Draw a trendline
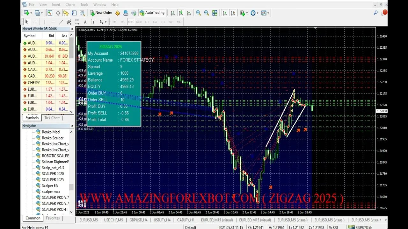Viewport: 408px width, 229px height. (x=61, y=22)
